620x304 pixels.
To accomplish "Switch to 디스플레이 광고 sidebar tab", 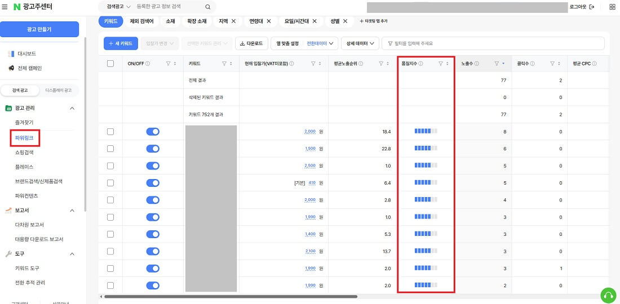I will click(x=59, y=91).
